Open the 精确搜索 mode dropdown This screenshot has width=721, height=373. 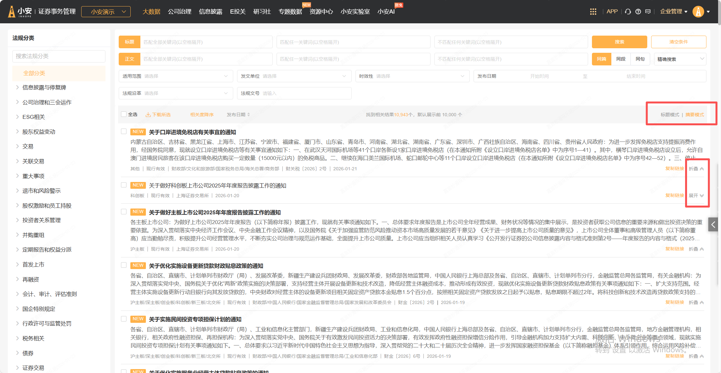tap(680, 59)
